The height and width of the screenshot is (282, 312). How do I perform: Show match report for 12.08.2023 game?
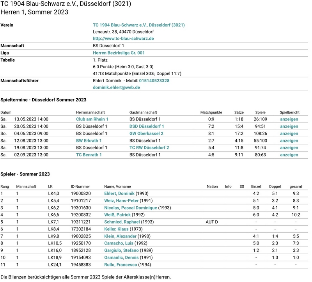tap(289, 141)
